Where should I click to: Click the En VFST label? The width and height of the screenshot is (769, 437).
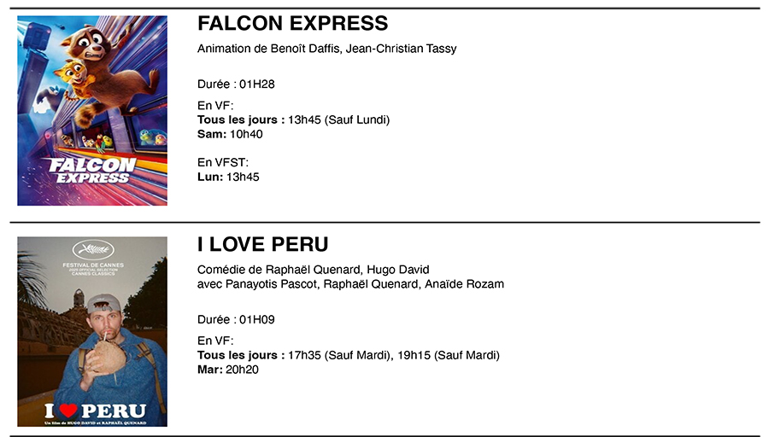[223, 162]
